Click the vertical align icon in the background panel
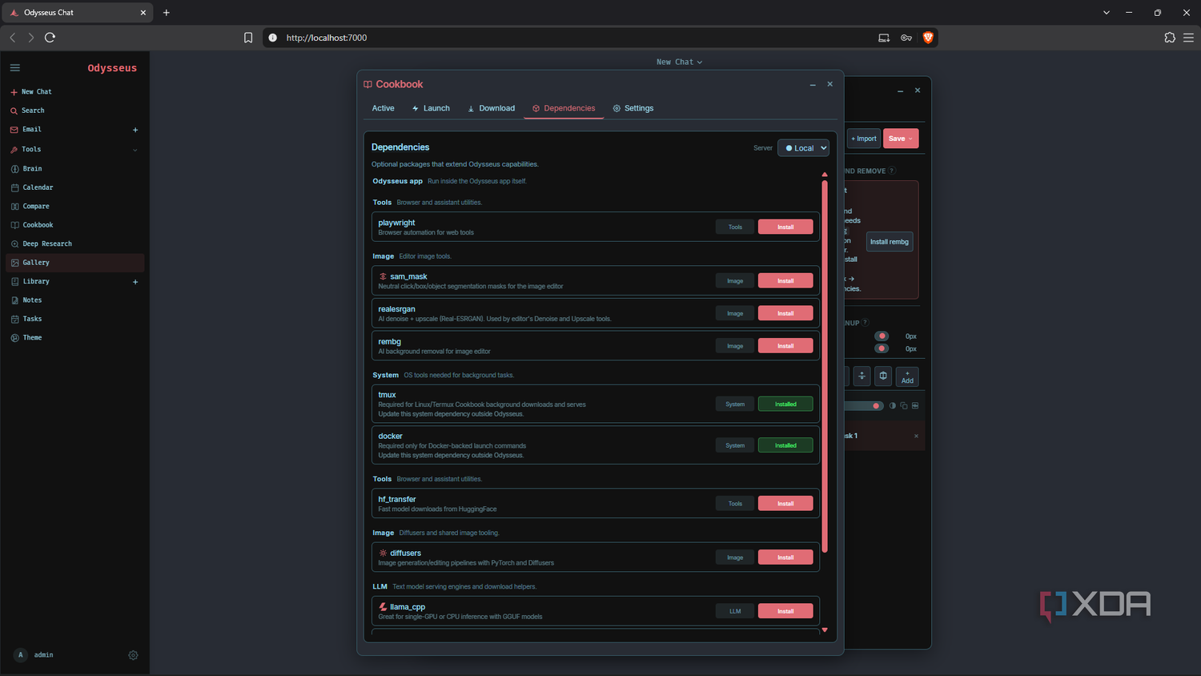Viewport: 1201px width, 676px height. coord(862,376)
